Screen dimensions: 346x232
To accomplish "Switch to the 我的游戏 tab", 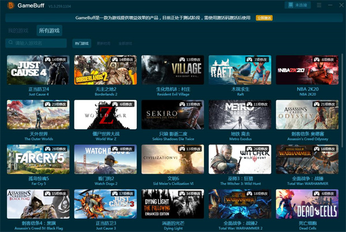I will [x=18, y=31].
